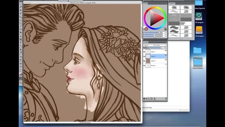The image size is (225, 127).
Task: Open the Color panel options menu
Action: tap(167, 3)
